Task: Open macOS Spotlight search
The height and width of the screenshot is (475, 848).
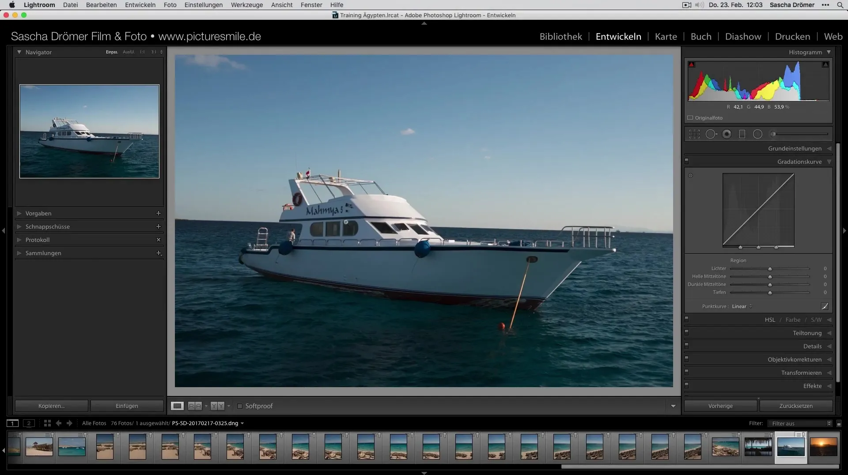Action: (x=840, y=5)
